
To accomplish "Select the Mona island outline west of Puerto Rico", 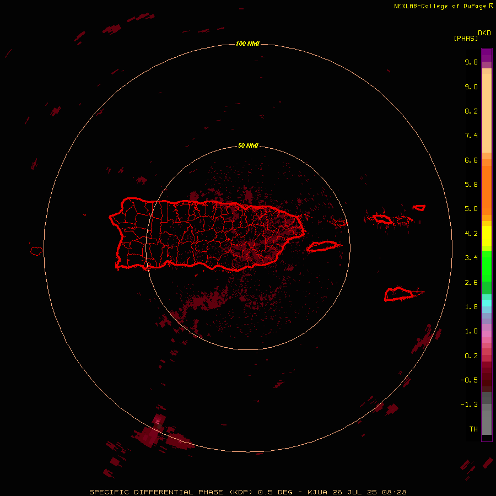I will point(36,251).
